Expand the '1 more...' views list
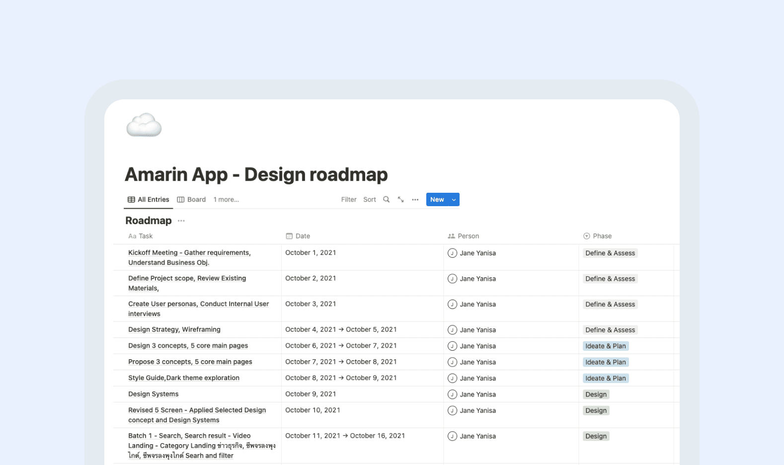Viewport: 784px width, 465px height. point(226,200)
